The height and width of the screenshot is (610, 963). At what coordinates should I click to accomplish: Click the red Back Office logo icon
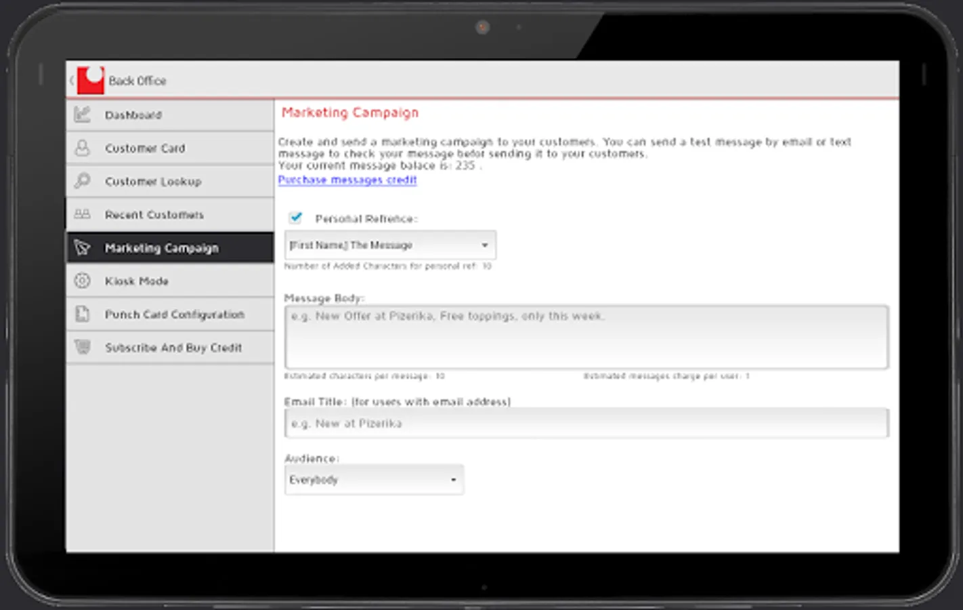tap(91, 80)
